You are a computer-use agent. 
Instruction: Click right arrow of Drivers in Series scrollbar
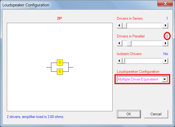tap(165, 26)
